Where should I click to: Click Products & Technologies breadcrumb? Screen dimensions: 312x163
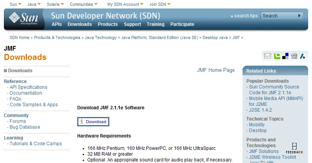(x=57, y=37)
